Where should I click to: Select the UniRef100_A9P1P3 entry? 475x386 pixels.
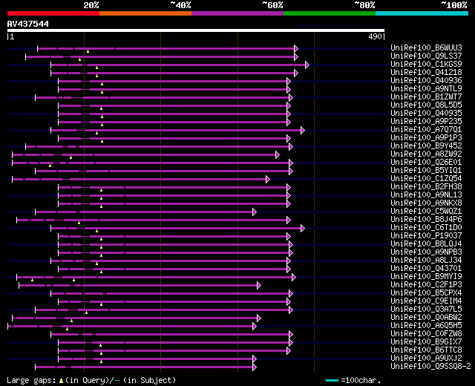426,138
